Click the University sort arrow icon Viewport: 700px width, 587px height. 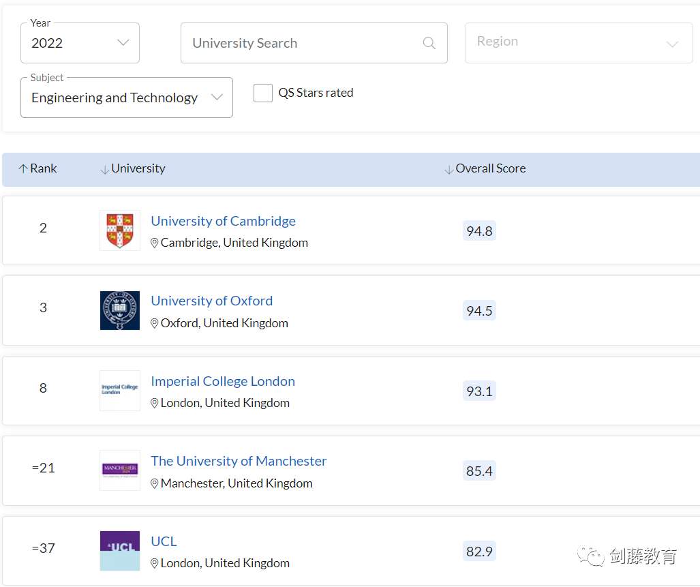click(x=104, y=170)
